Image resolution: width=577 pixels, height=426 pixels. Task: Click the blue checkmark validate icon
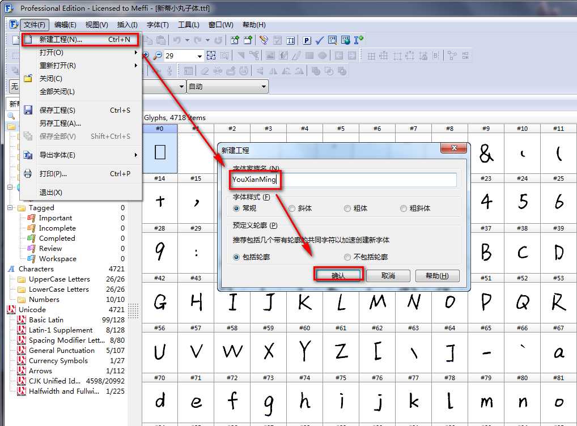click(x=320, y=40)
